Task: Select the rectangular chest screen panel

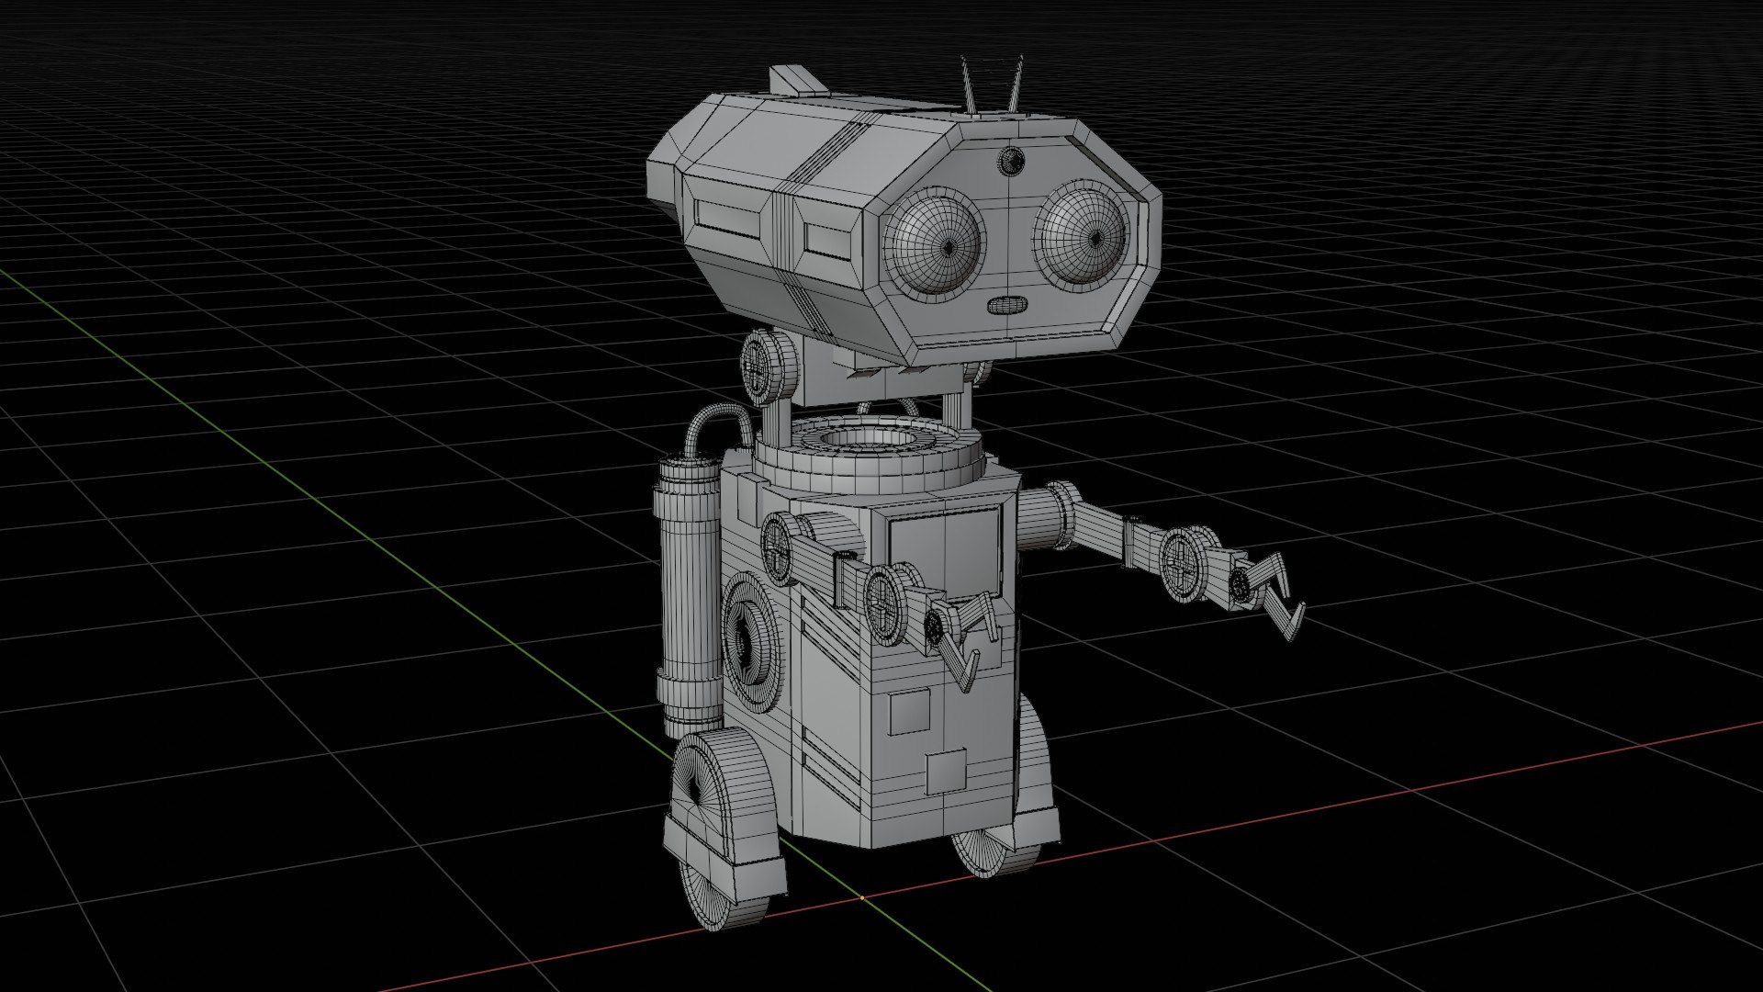Action: point(945,554)
